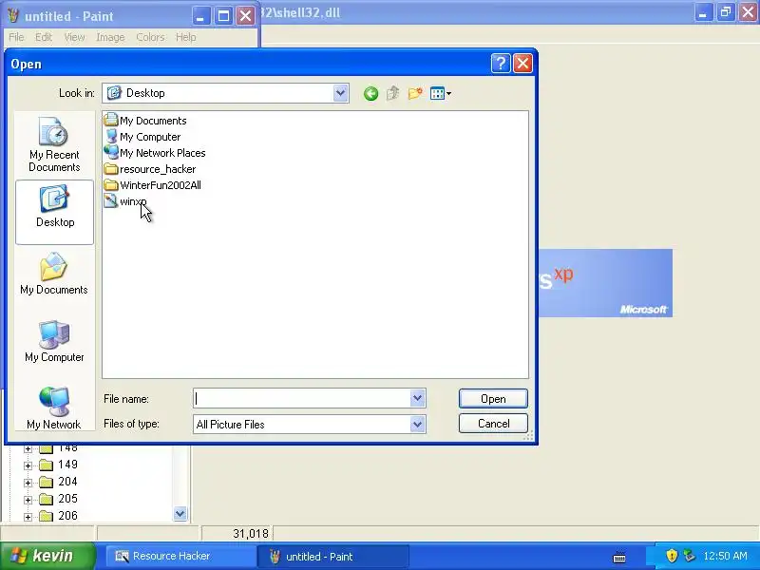
Task: Open the Paint Help menu
Action: click(185, 37)
